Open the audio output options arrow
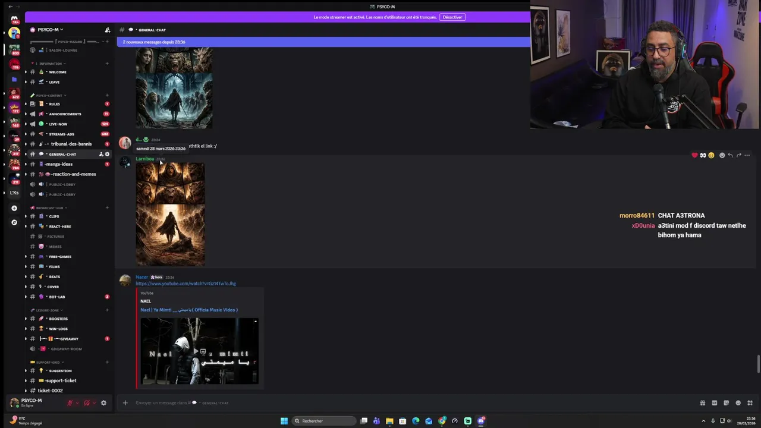This screenshot has width=761, height=428. click(x=94, y=402)
